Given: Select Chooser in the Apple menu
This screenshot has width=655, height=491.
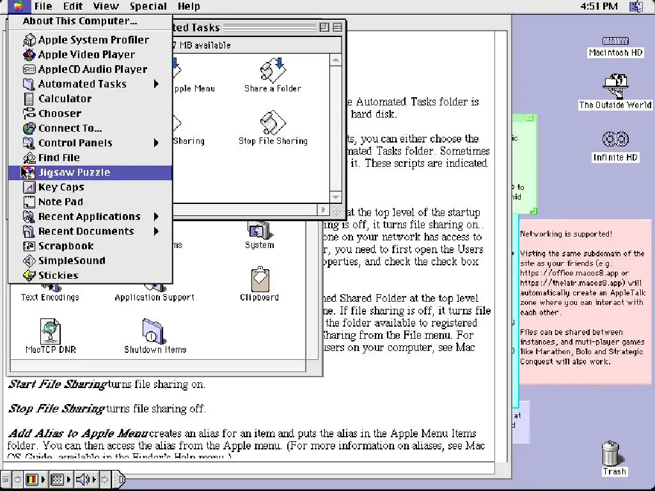Looking at the screenshot, I should (90, 113).
